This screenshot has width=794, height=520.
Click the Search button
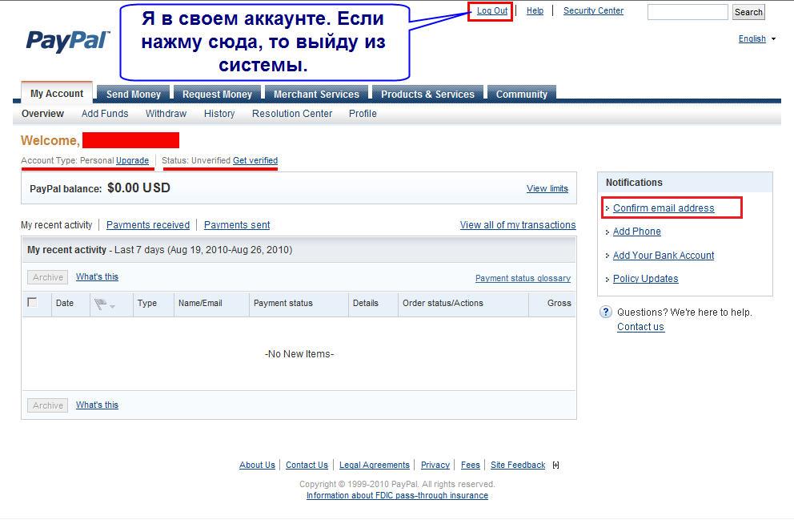[x=748, y=12]
